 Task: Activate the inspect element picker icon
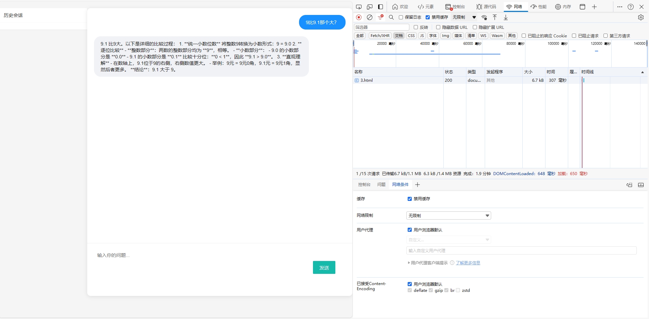(x=359, y=7)
